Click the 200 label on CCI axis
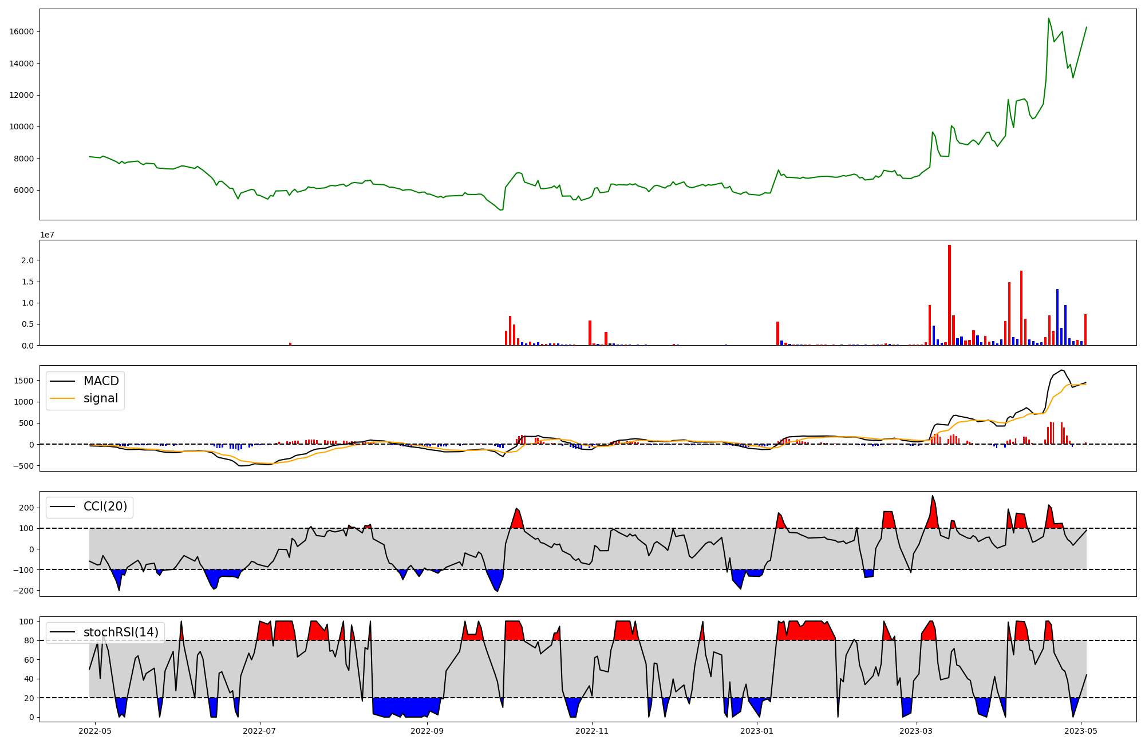 [26, 508]
